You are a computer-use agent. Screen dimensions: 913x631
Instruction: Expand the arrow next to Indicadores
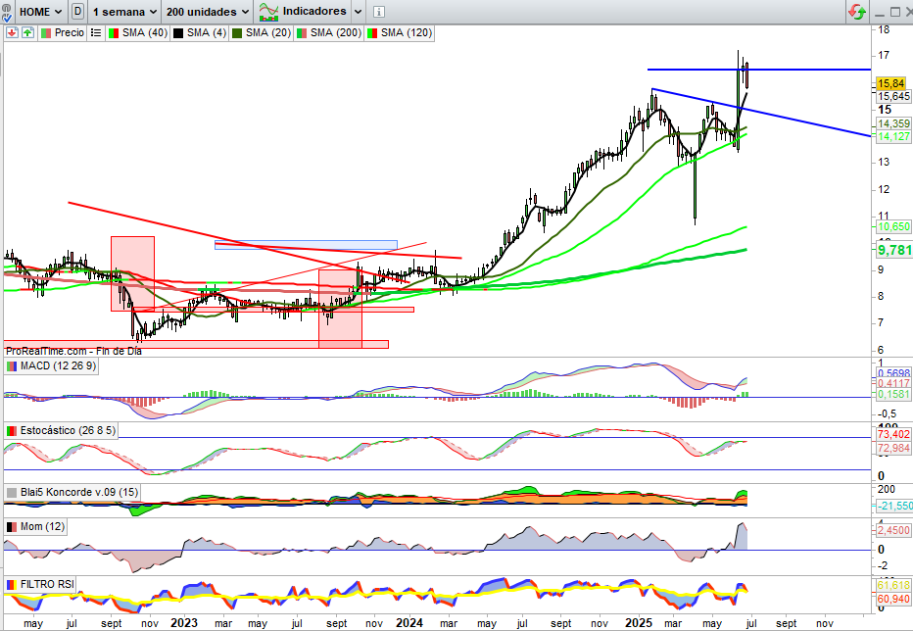pos(359,12)
